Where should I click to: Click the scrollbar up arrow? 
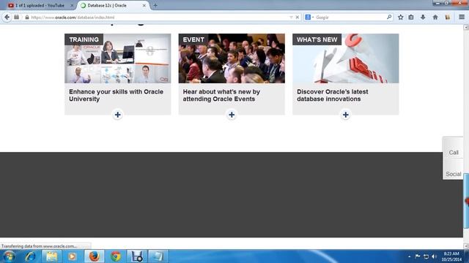(466, 27)
